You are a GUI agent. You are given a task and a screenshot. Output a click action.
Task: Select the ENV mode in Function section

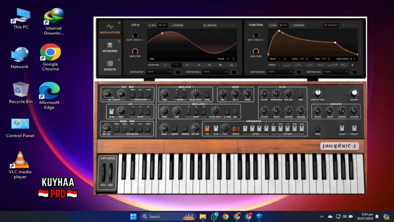pos(273,25)
